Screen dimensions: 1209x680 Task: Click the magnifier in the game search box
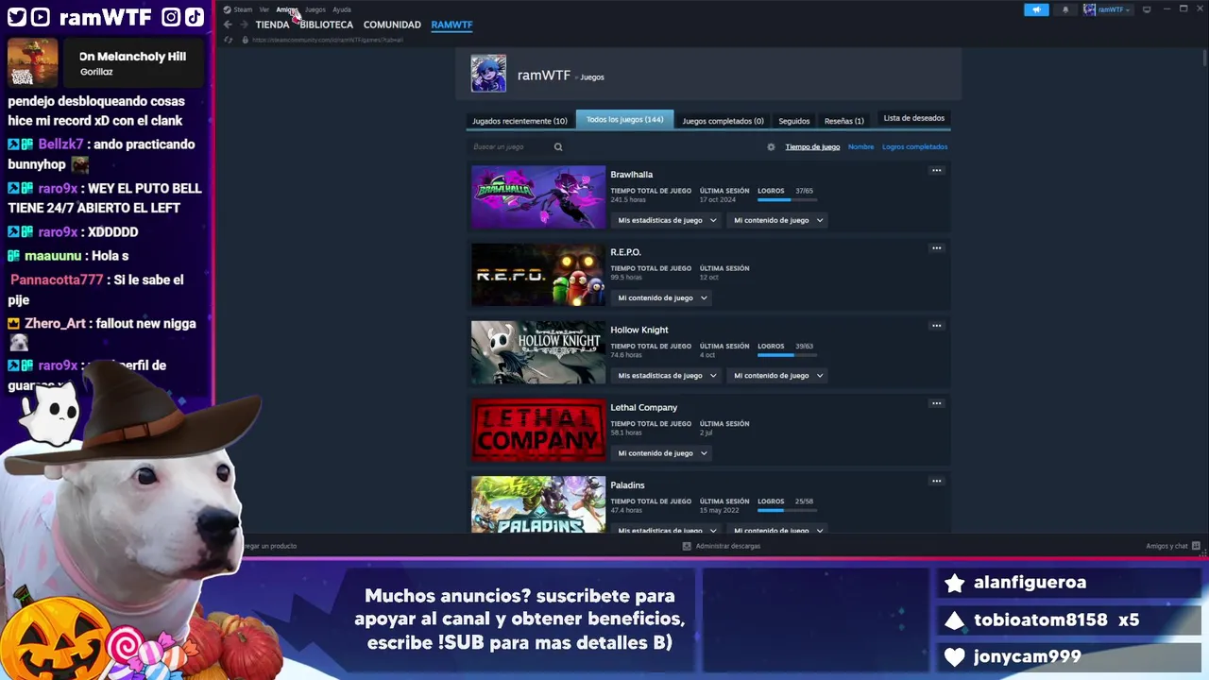[x=558, y=146]
